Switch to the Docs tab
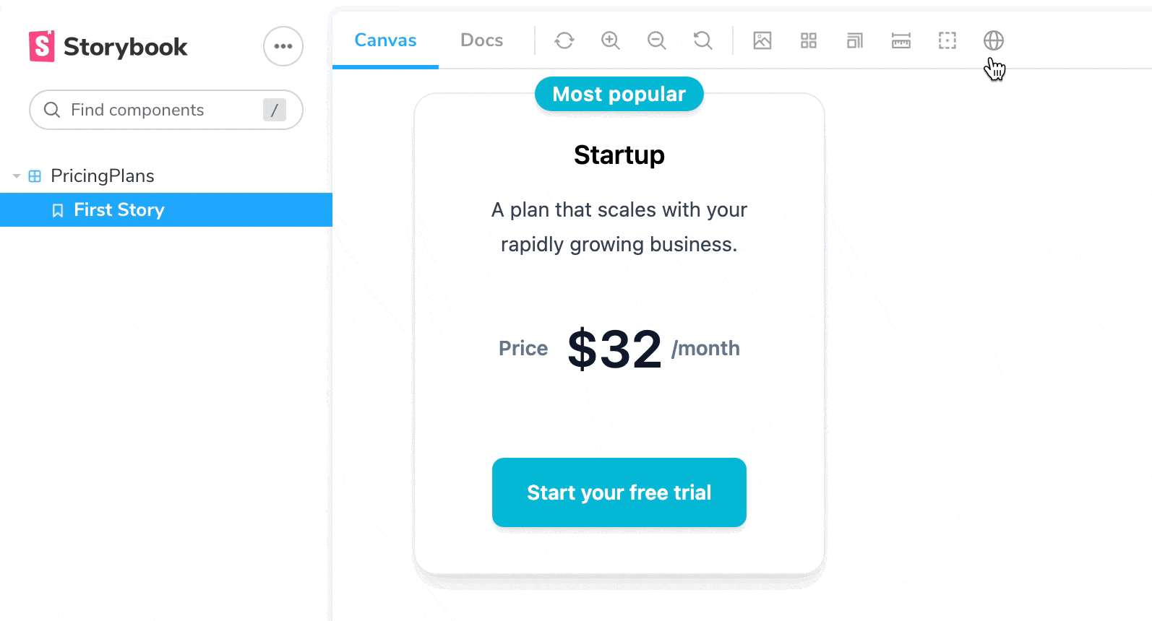The width and height of the screenshot is (1152, 621). coord(482,40)
